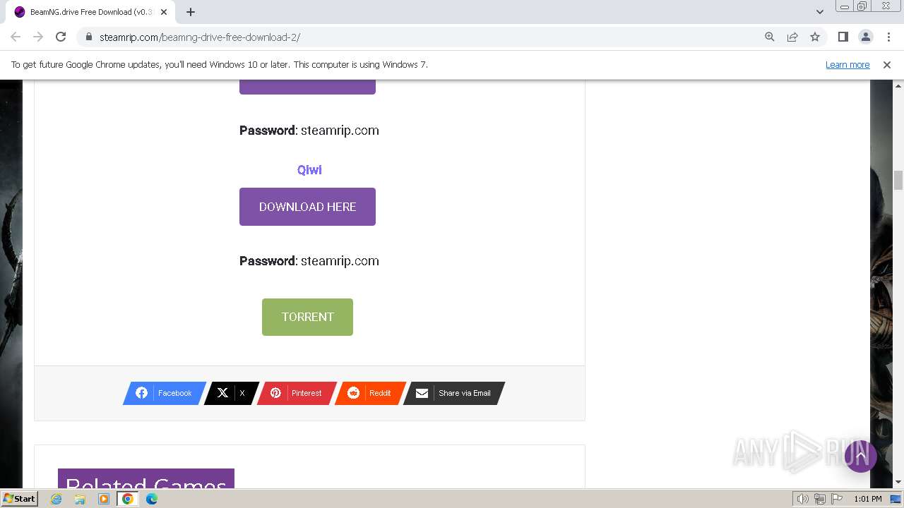Share the page on X

[x=232, y=393]
